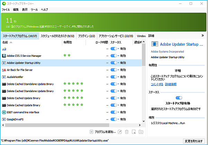Toggle startup status for Adobe CS5.5 Service Manager
Screen dimensions: 208x145
pyautogui.click(x=114, y=56)
